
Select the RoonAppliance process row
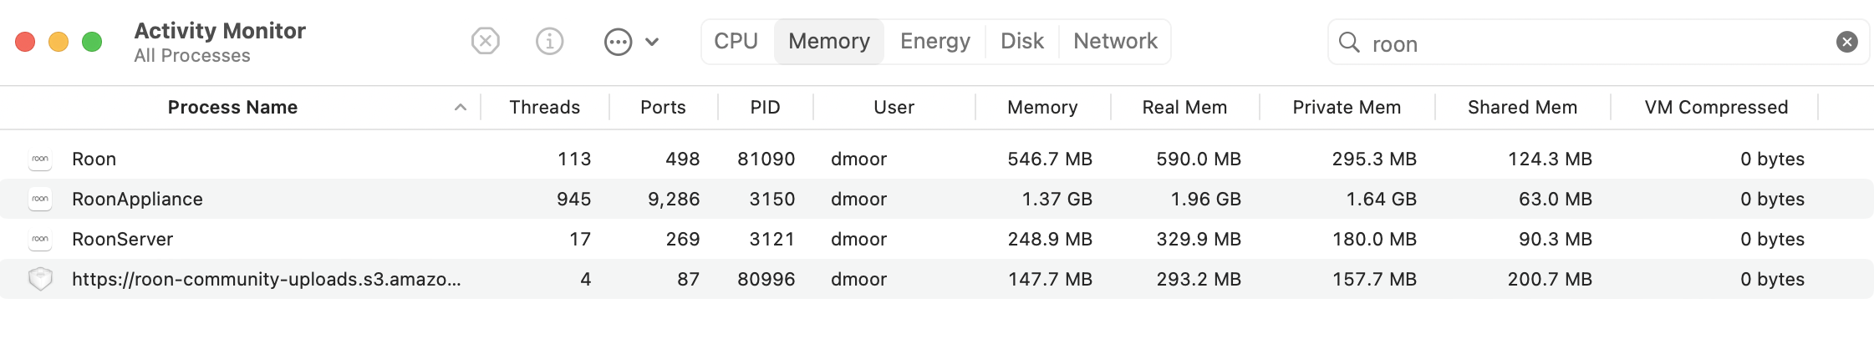click(x=936, y=199)
